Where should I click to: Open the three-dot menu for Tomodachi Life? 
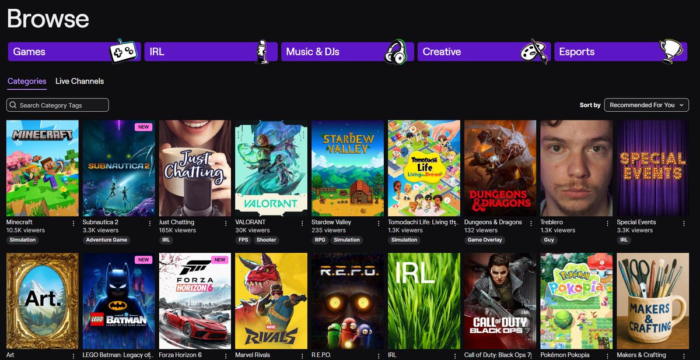click(x=455, y=223)
